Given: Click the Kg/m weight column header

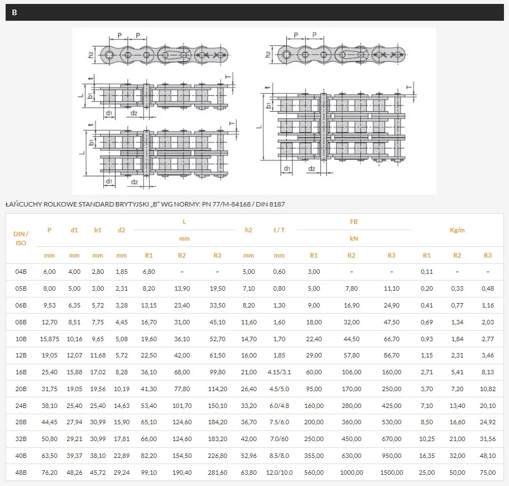Looking at the screenshot, I should coord(457,230).
